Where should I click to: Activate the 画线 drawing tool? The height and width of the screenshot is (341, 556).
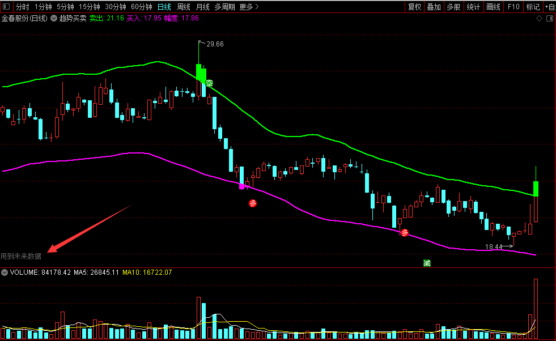(493, 7)
